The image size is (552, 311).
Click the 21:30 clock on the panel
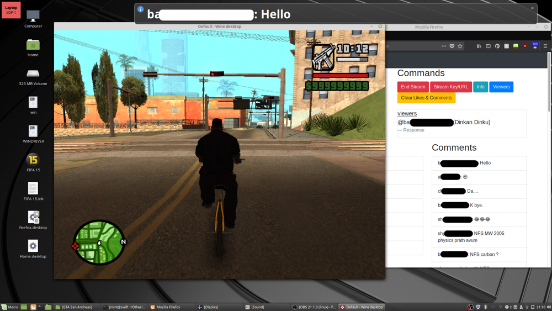(541, 307)
